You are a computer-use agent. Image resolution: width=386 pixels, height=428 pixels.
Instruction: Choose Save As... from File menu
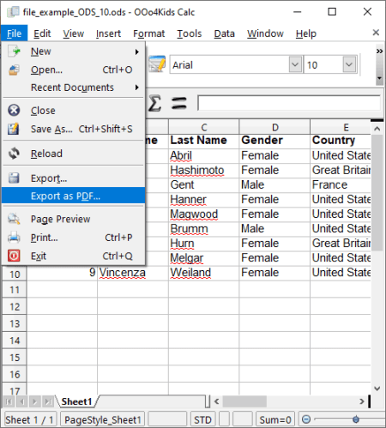pyautogui.click(x=74, y=129)
